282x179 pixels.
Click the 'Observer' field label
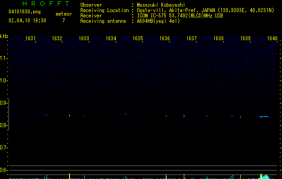click(x=91, y=5)
